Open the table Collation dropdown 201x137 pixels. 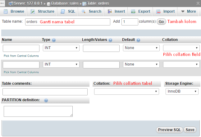click(x=126, y=92)
